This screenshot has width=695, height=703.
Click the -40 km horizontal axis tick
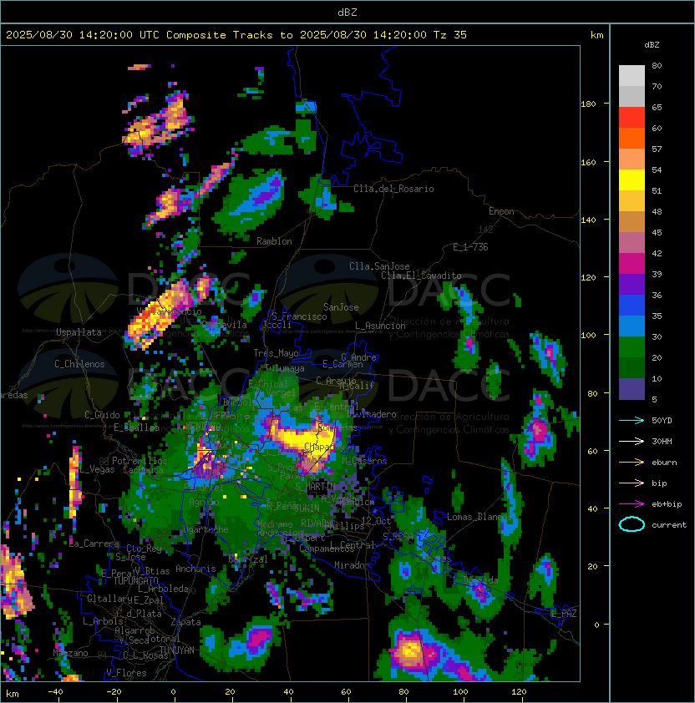(56, 691)
